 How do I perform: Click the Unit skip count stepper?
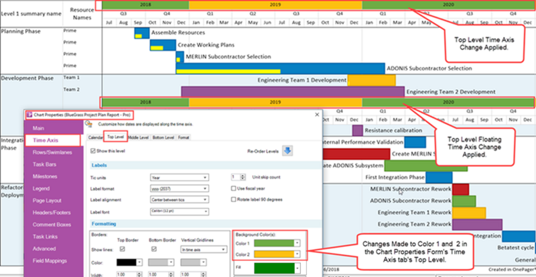243,177
